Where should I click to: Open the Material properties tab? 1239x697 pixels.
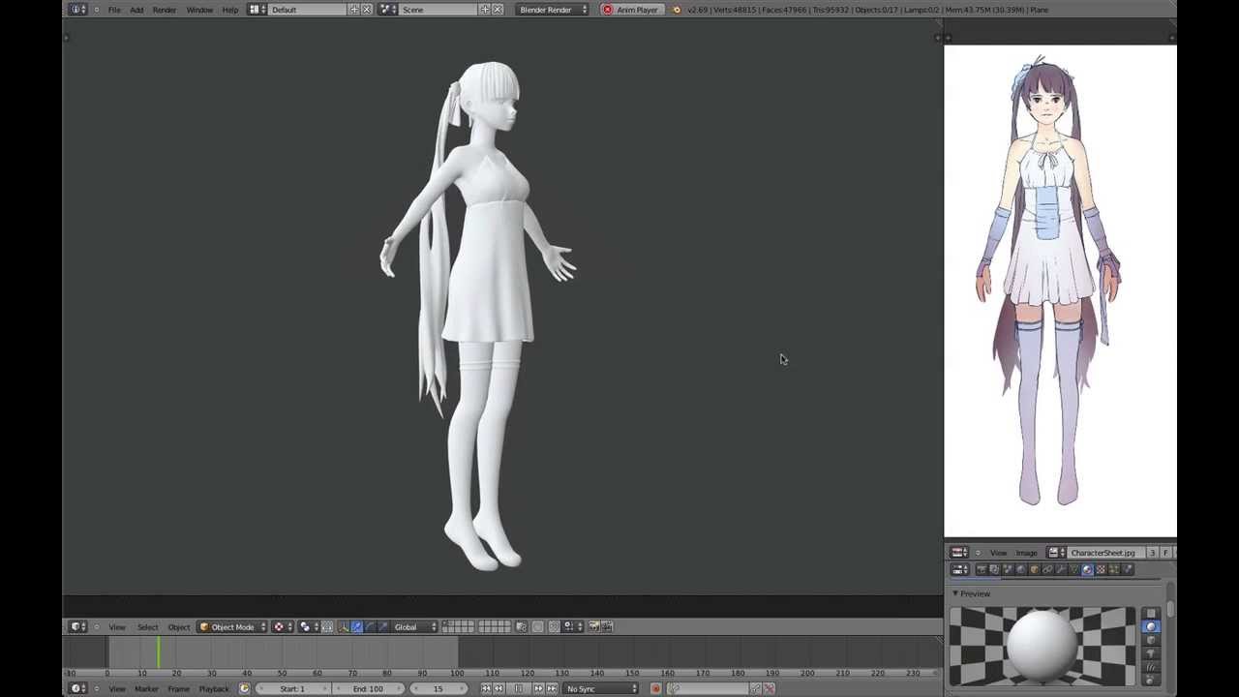coord(1087,569)
